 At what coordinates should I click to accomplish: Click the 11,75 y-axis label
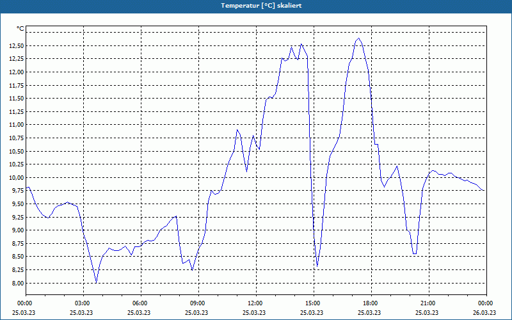pyautogui.click(x=17, y=86)
